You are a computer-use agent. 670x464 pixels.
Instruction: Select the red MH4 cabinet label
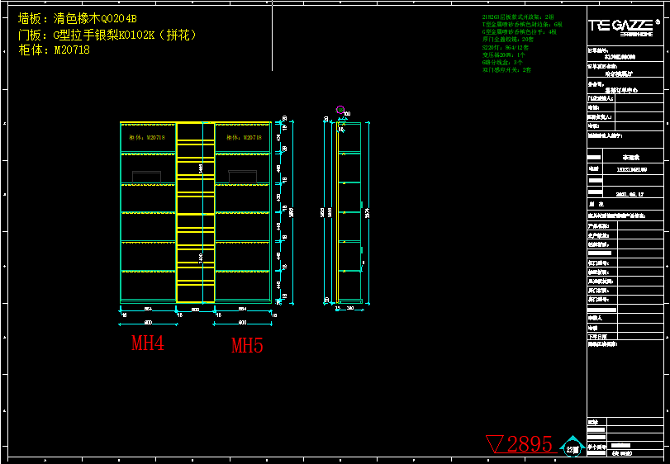[x=148, y=343]
